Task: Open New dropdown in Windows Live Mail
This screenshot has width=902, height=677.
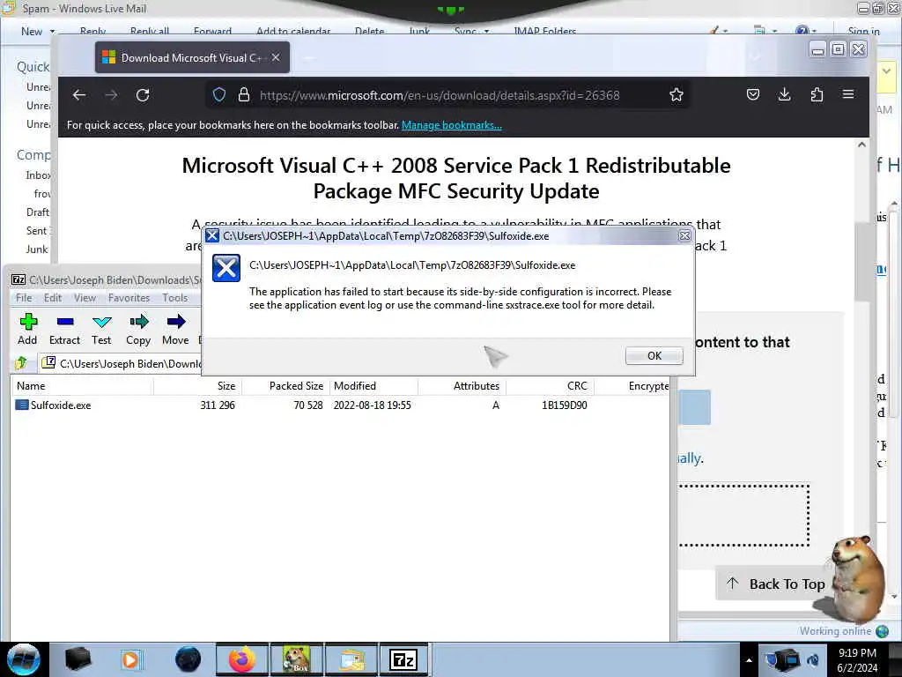Action: coord(52,31)
